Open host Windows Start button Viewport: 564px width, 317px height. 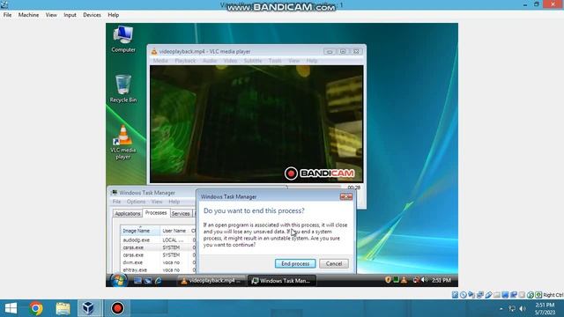coord(11,308)
